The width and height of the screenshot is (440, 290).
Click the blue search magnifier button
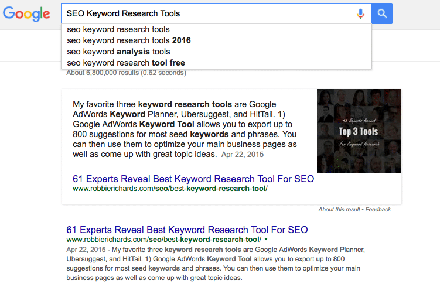point(382,13)
